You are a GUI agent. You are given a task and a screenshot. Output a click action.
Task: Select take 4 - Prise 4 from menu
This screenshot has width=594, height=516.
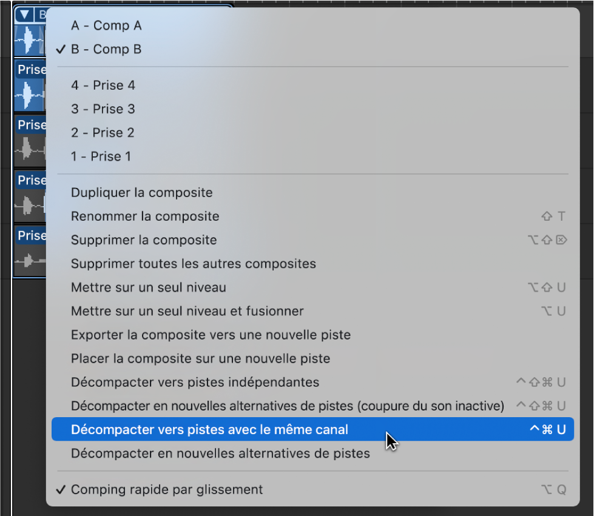coord(103,85)
